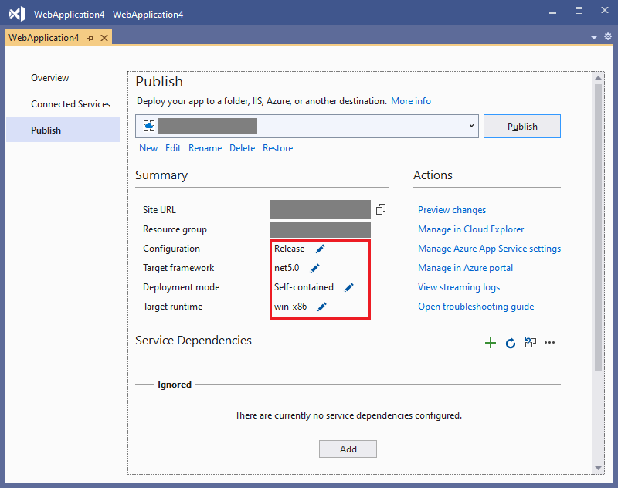Click the Visual Studio logo icon
Image resolution: width=618 pixels, height=488 pixels.
[x=17, y=14]
